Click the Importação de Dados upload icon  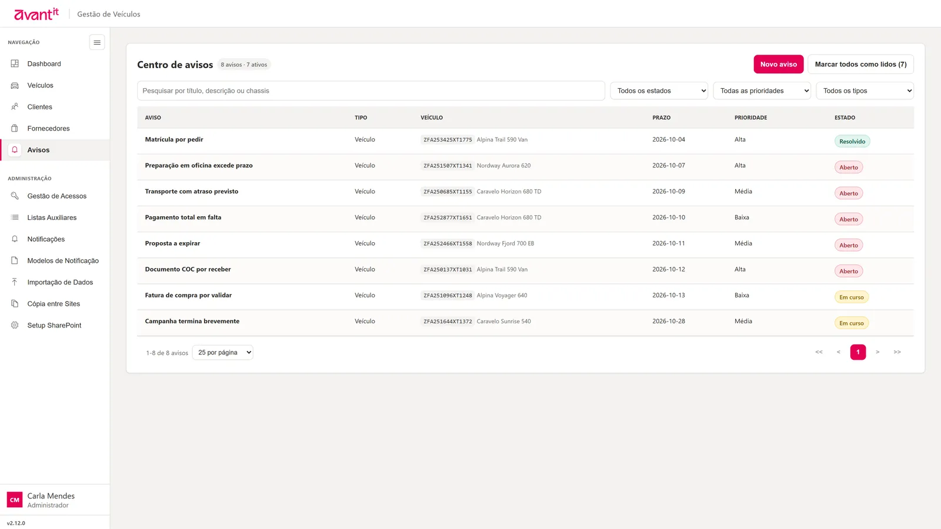pyautogui.click(x=15, y=282)
